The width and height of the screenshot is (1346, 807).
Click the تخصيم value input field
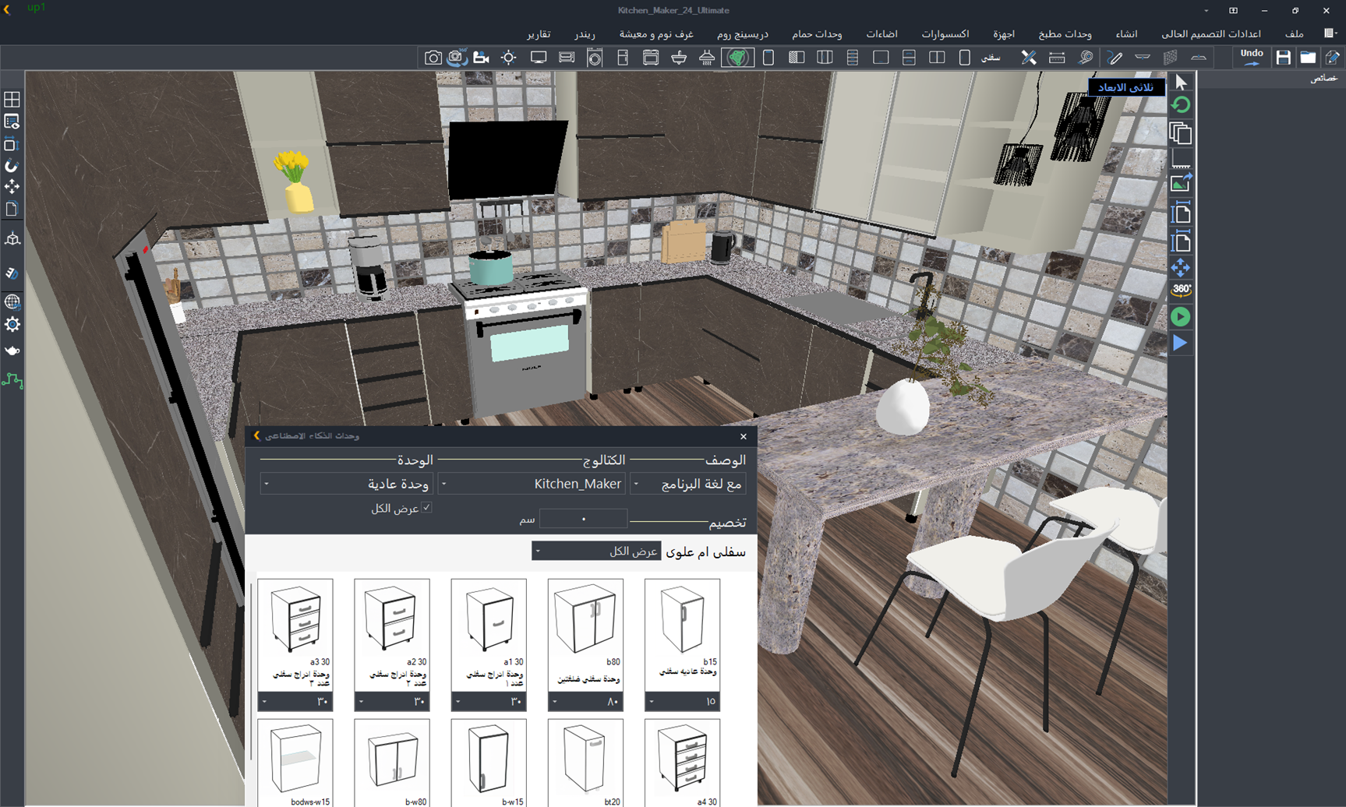coord(583,519)
